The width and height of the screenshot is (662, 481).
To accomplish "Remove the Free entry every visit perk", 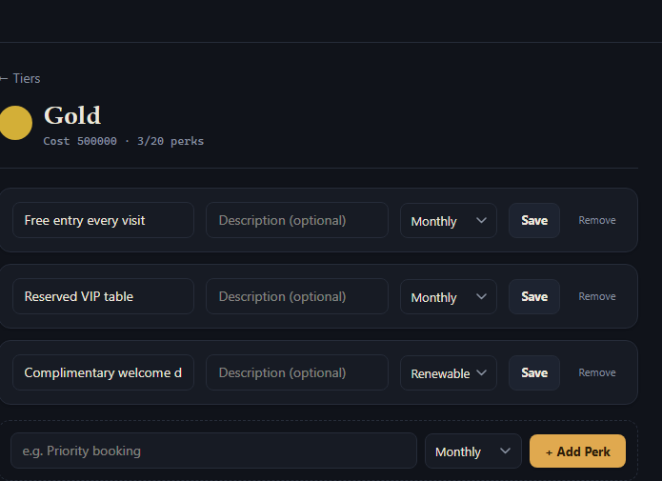I will tap(597, 220).
